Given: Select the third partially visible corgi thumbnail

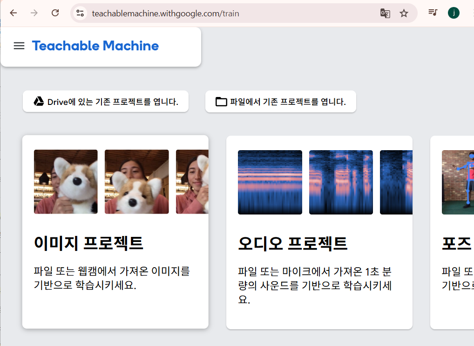Looking at the screenshot, I should pyautogui.click(x=192, y=182).
